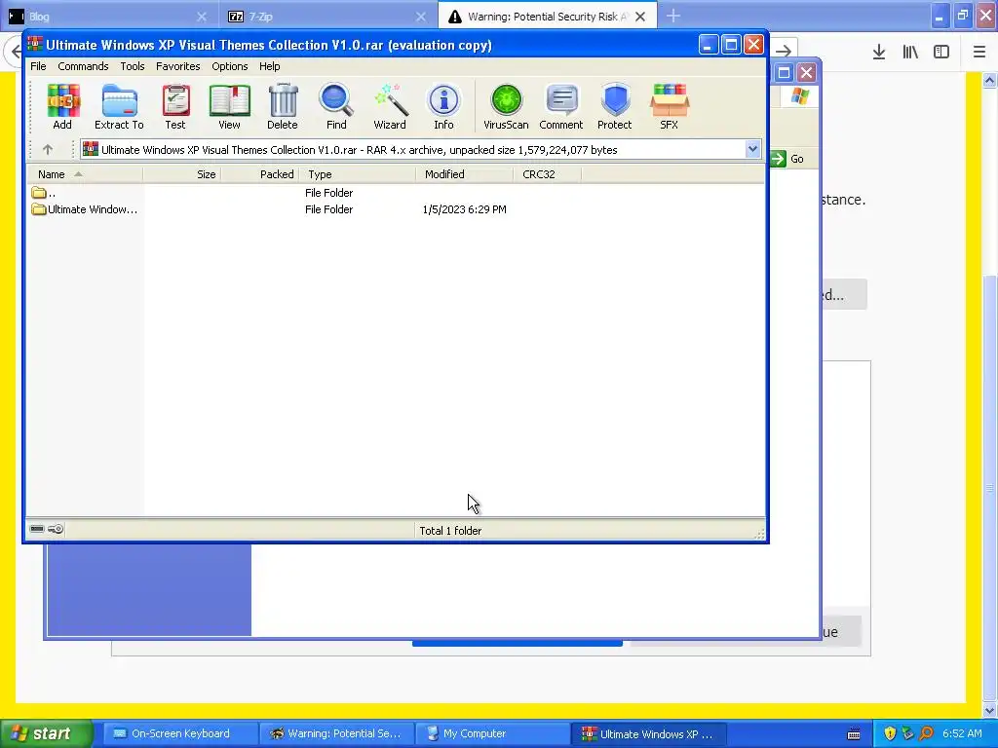This screenshot has width=998, height=748.
Task: Run the Test archive tool
Action: click(175, 107)
